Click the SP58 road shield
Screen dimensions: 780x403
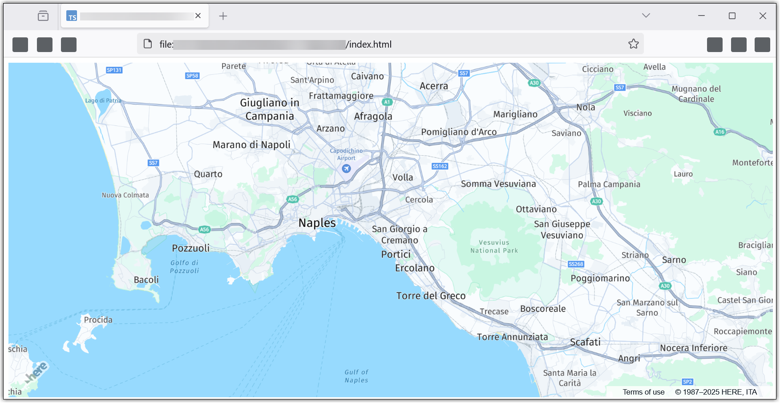[192, 76]
